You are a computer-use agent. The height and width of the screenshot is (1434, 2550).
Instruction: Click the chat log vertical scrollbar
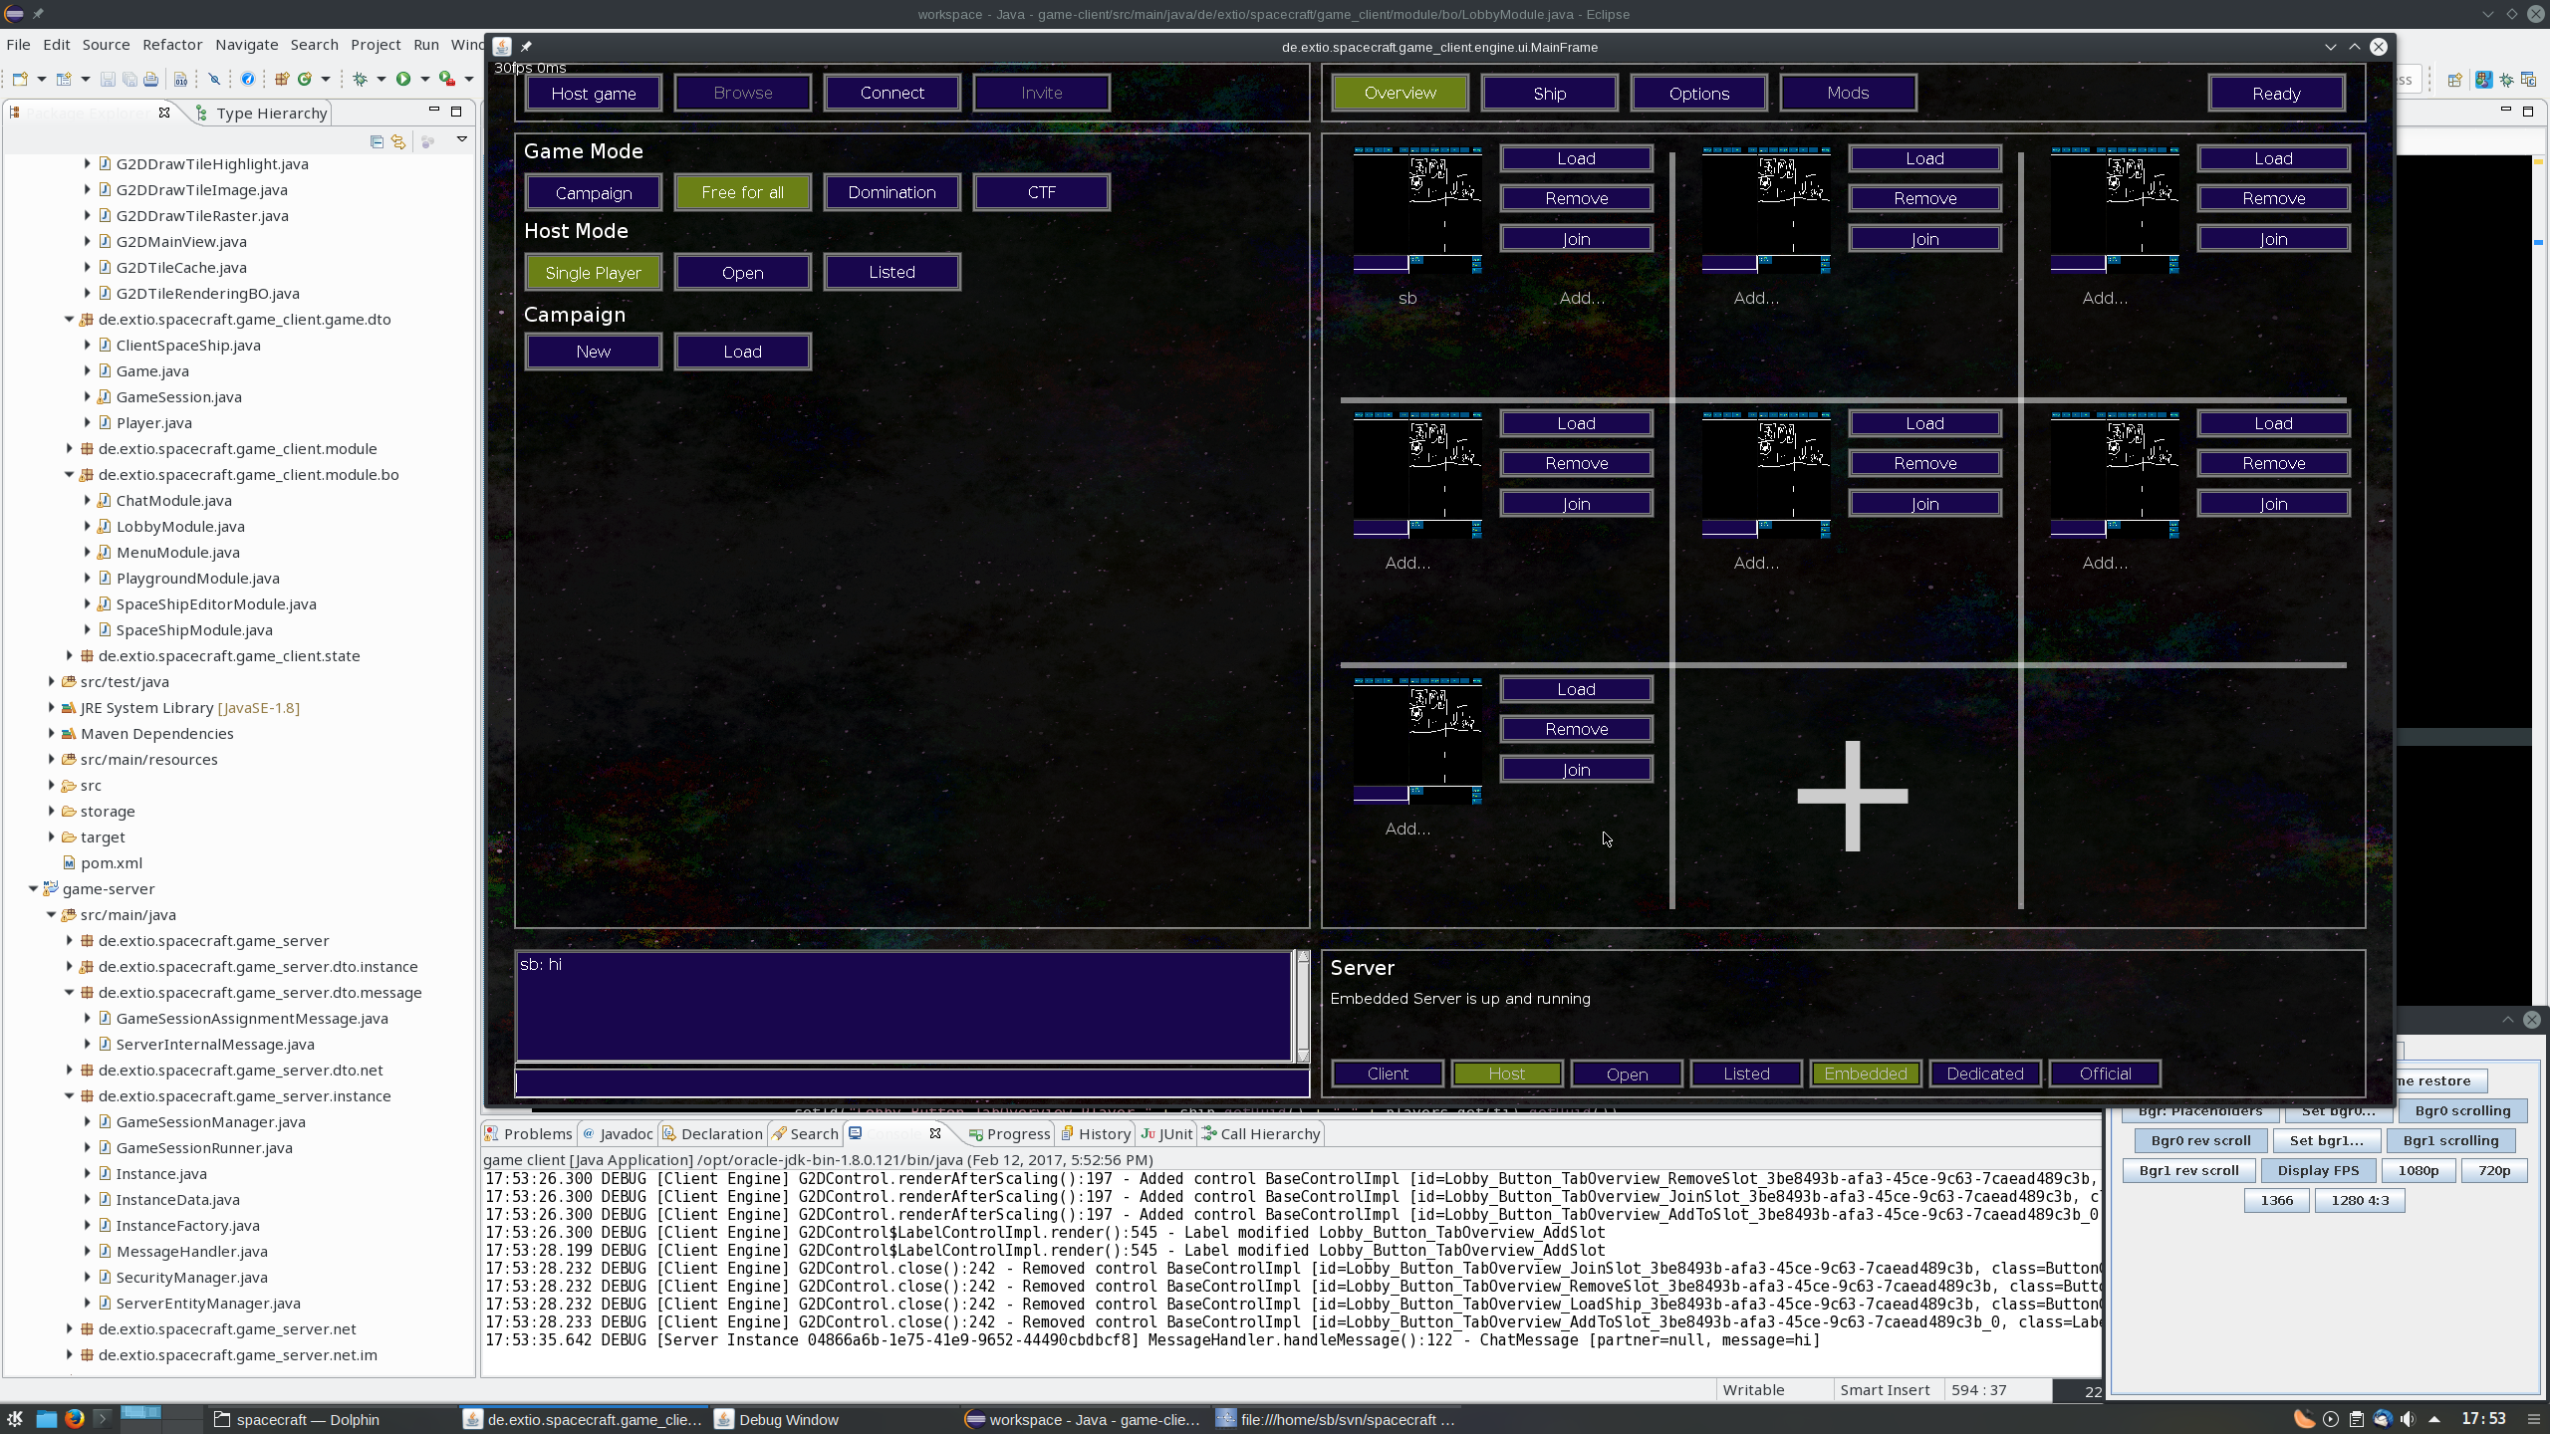1302,1006
